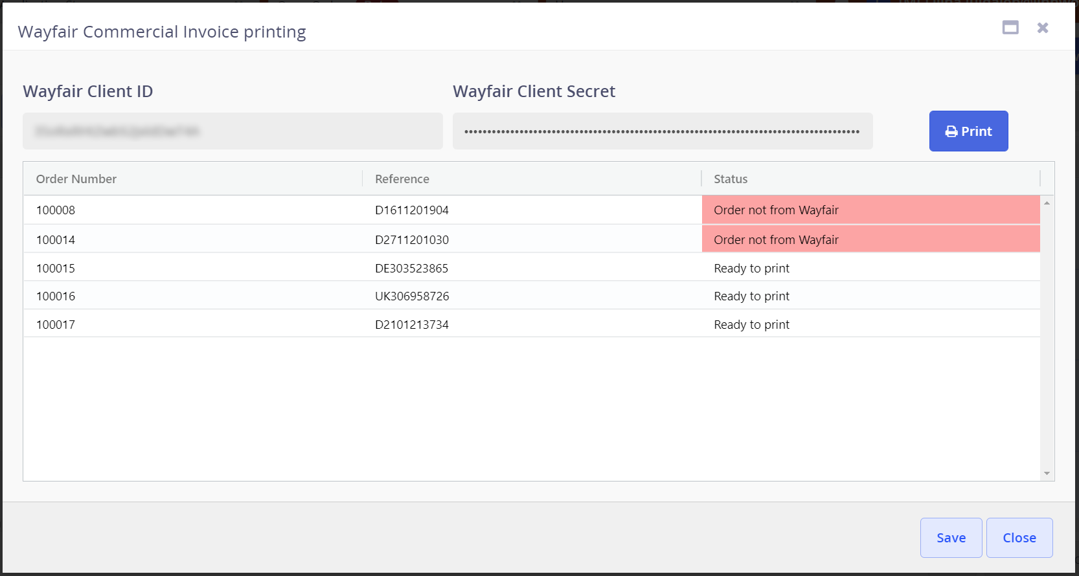Focus the Wayfair Client ID field

click(233, 131)
